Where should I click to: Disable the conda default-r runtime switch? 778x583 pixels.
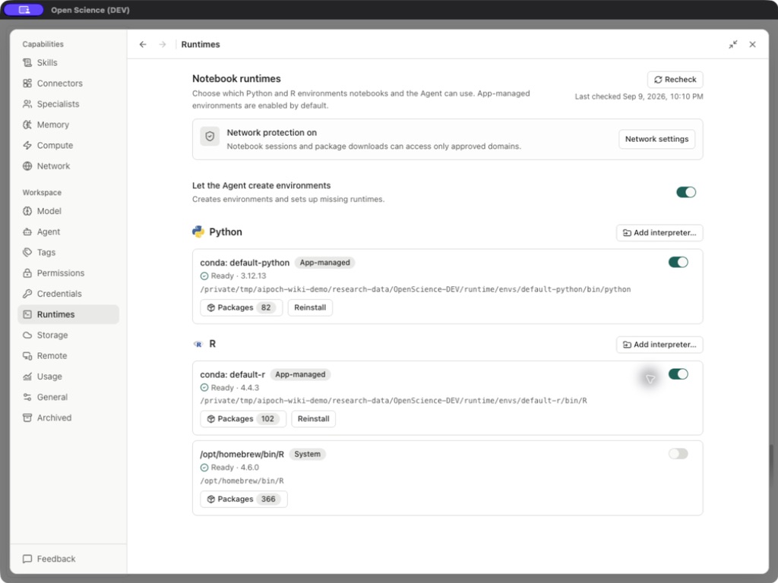(x=678, y=373)
